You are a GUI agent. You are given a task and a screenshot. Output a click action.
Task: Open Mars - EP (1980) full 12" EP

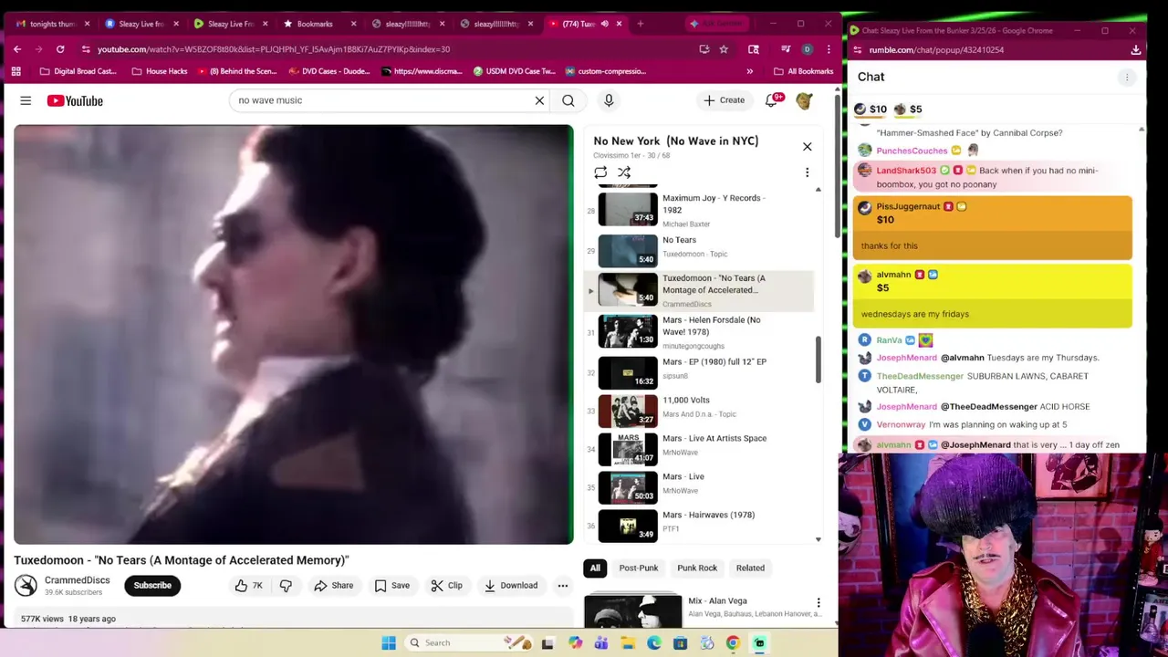pyautogui.click(x=699, y=372)
